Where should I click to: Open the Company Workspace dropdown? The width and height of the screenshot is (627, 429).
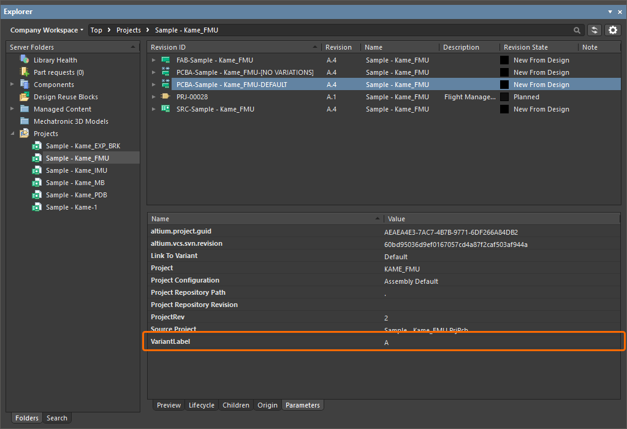point(47,30)
